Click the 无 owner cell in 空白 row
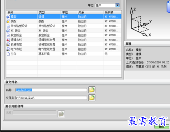 (106, 54)
